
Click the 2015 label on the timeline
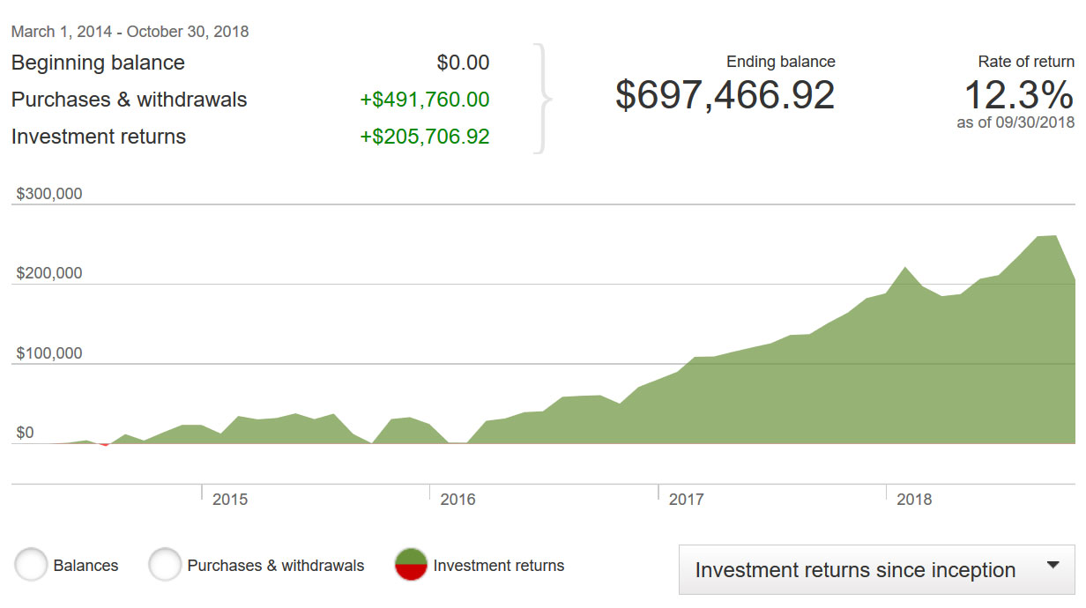(x=230, y=500)
